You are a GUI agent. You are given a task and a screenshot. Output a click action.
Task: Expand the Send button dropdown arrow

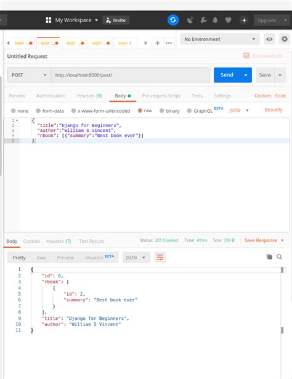tap(246, 75)
